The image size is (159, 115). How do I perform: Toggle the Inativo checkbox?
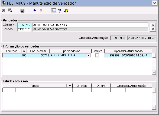[x=97, y=55]
